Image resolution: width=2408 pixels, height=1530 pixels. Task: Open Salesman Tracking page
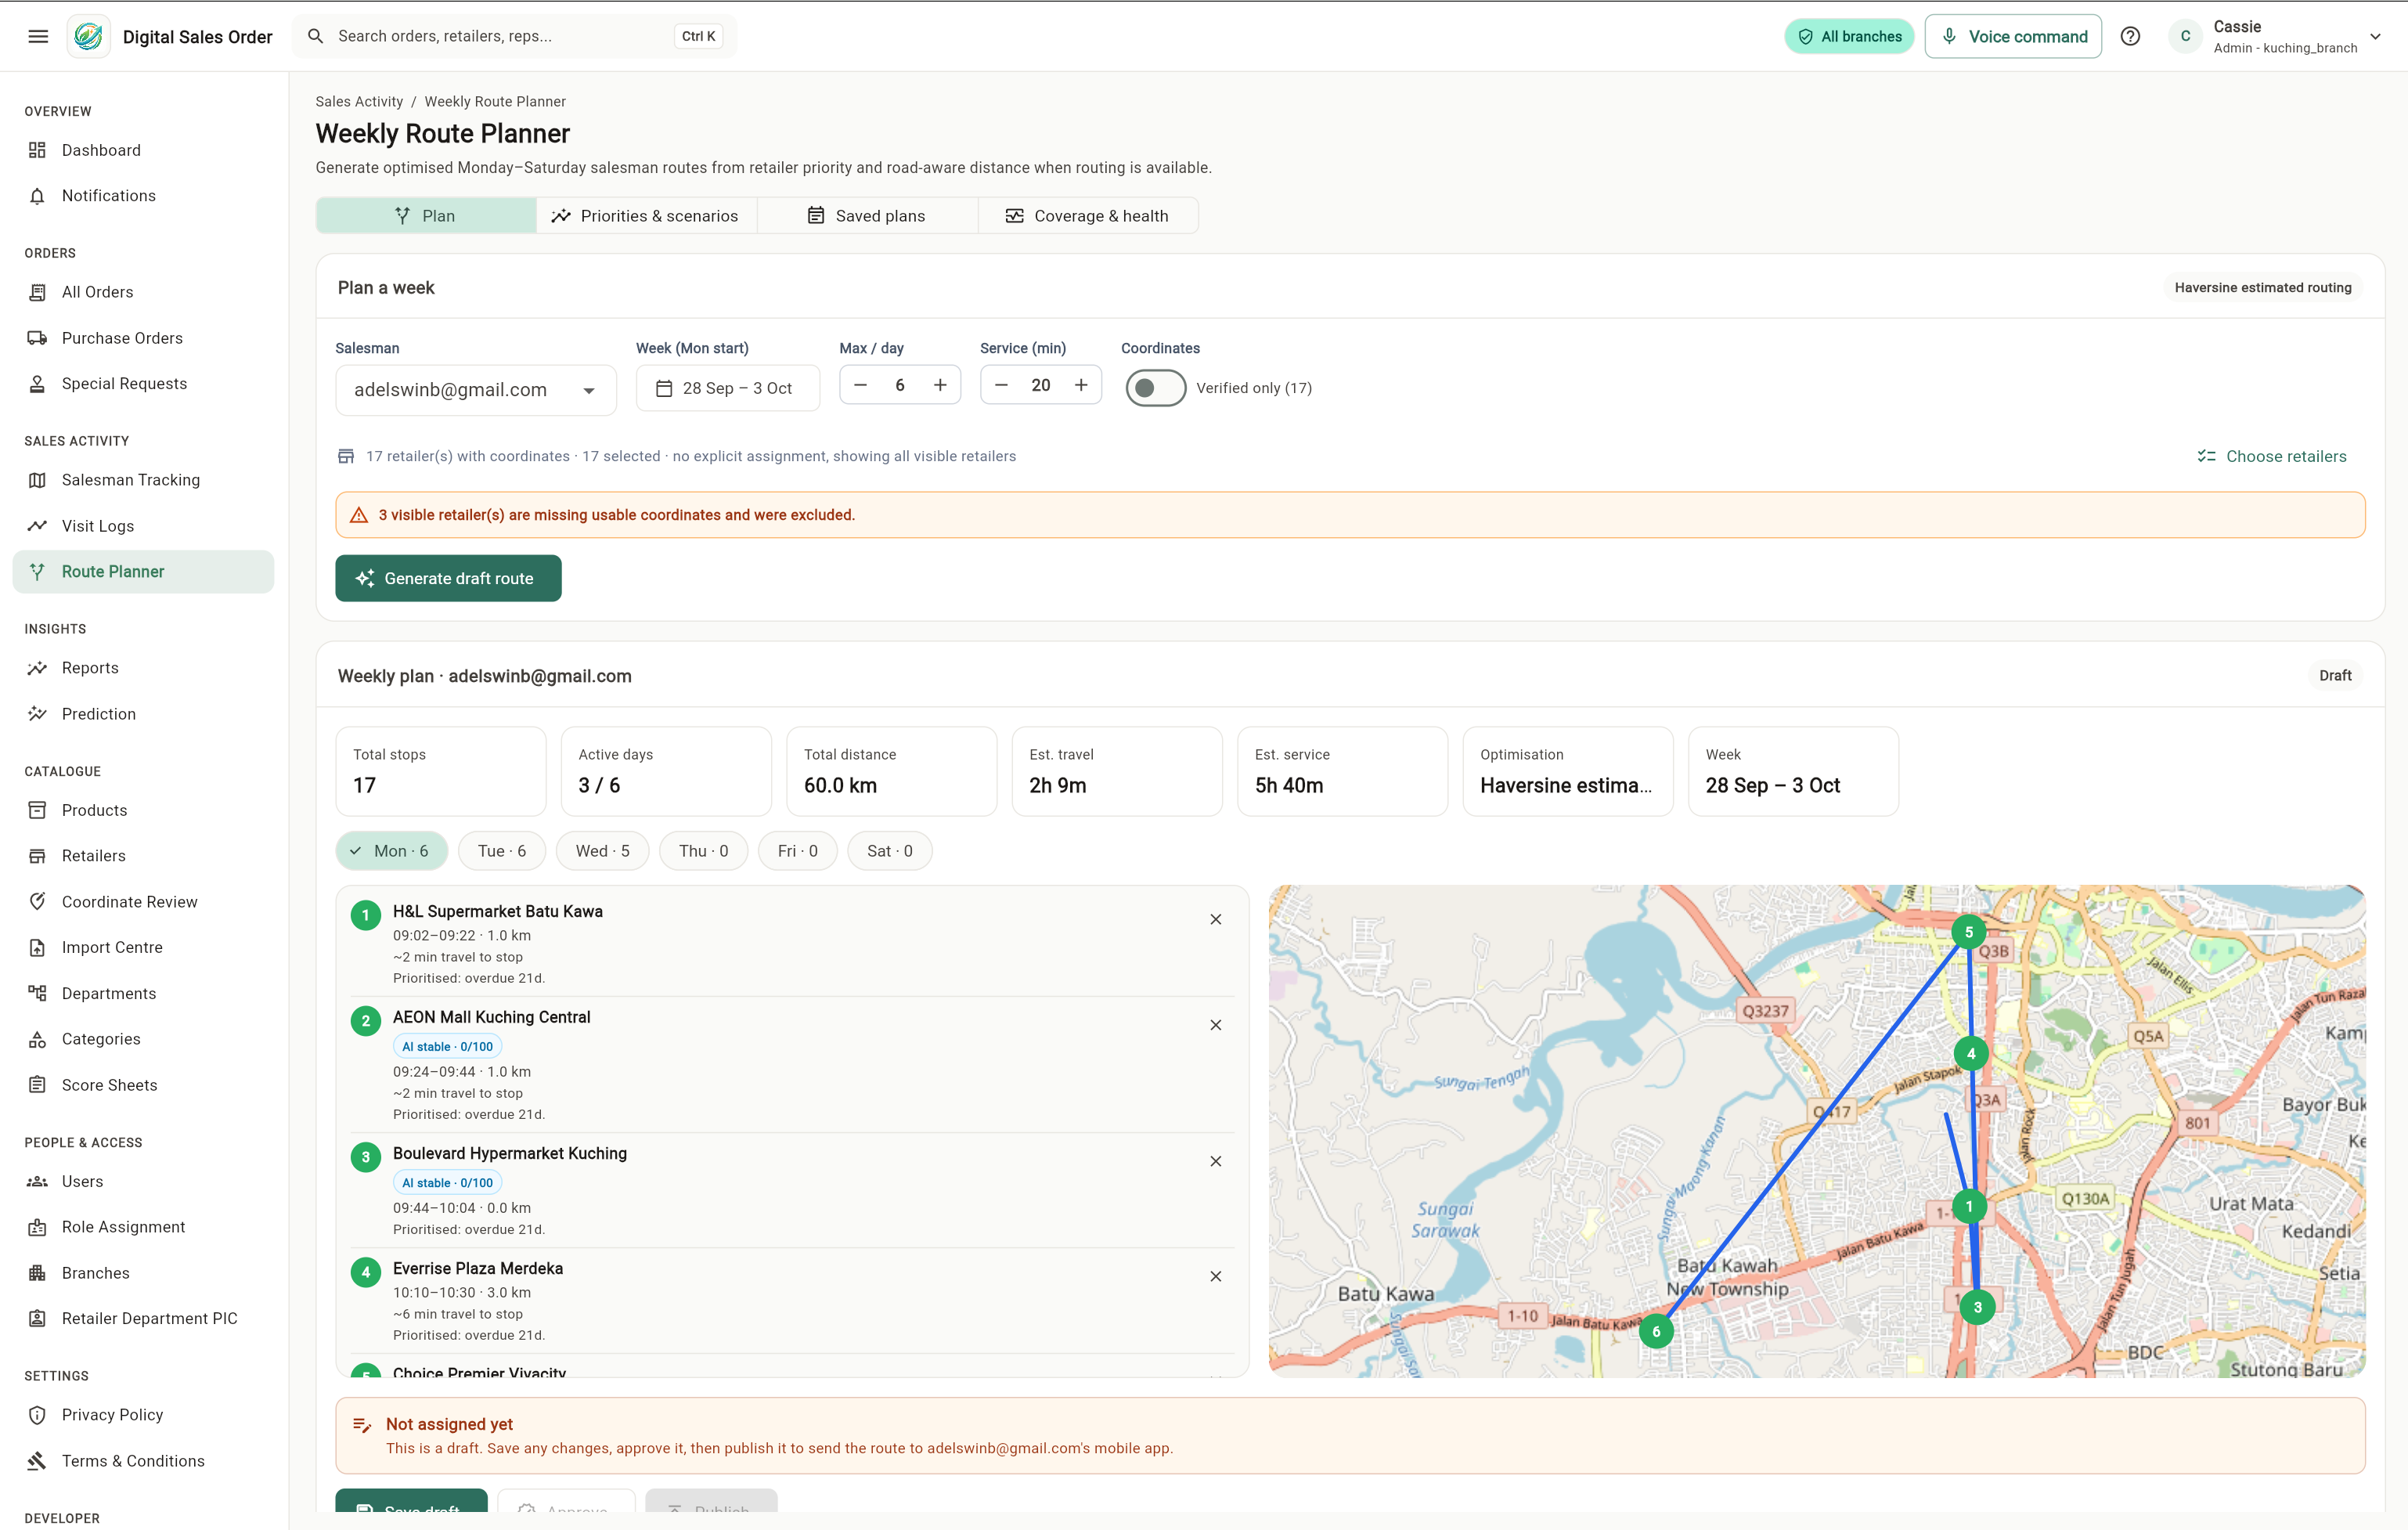[x=143, y=480]
